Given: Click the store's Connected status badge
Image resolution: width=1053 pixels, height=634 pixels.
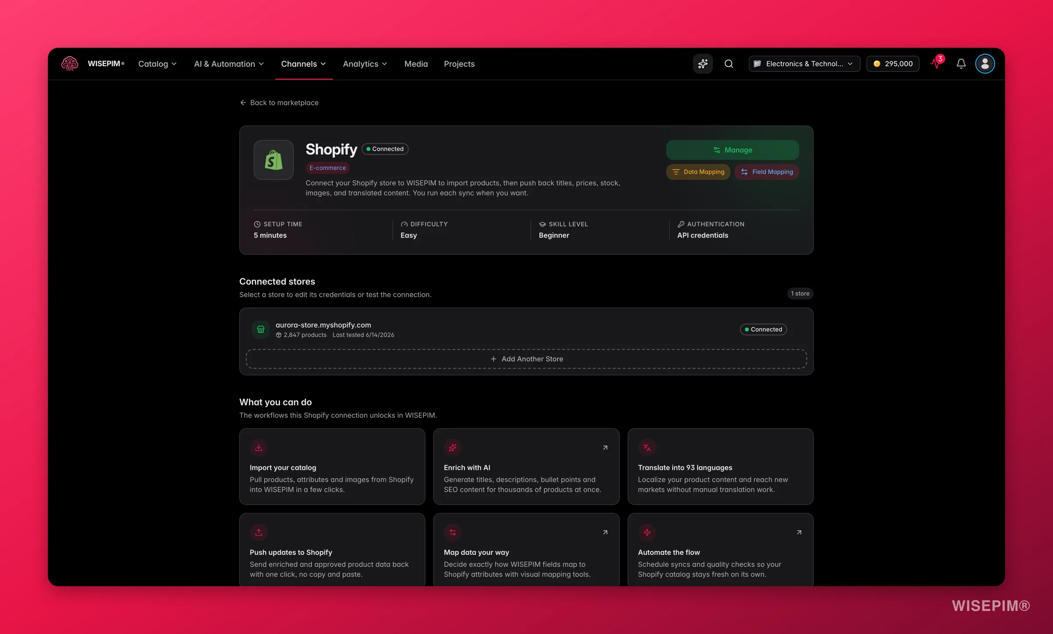Looking at the screenshot, I should coord(763,330).
